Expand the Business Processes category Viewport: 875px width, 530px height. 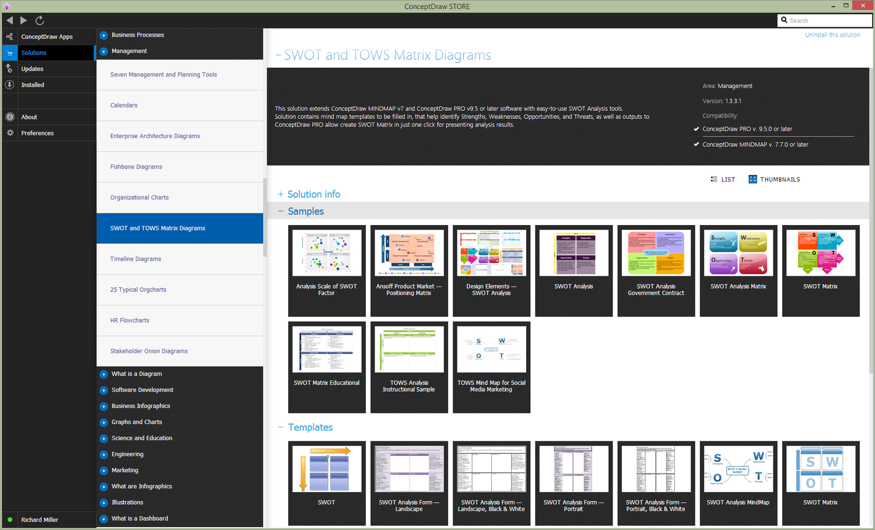click(x=104, y=35)
